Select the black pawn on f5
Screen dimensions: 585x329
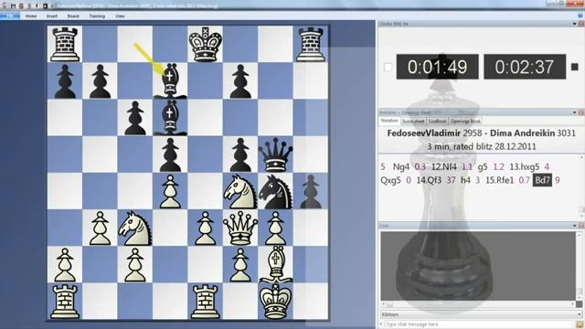coord(240,154)
